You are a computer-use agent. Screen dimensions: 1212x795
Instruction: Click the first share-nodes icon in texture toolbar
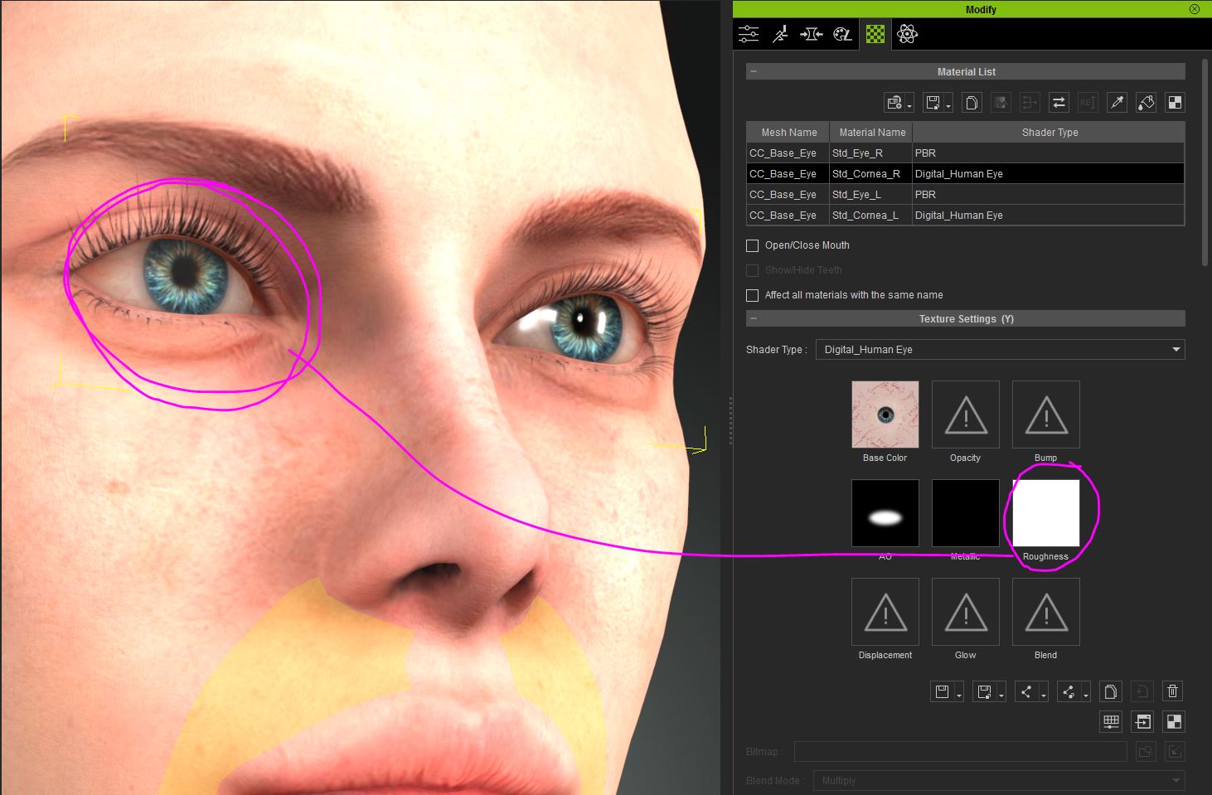pyautogui.click(x=1026, y=691)
